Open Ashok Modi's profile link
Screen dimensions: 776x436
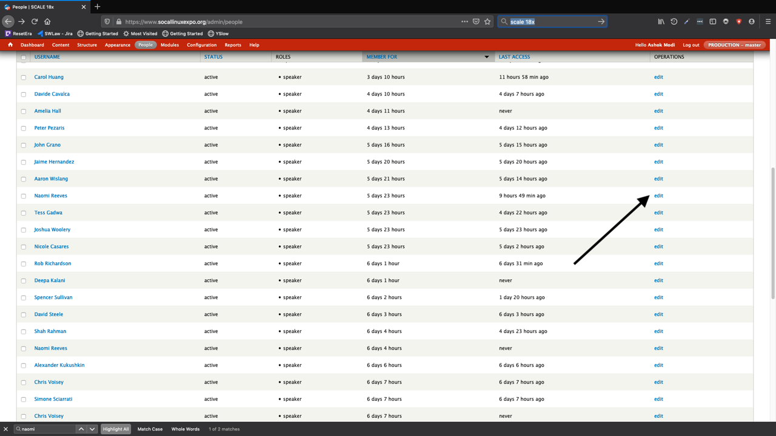pyautogui.click(x=661, y=45)
